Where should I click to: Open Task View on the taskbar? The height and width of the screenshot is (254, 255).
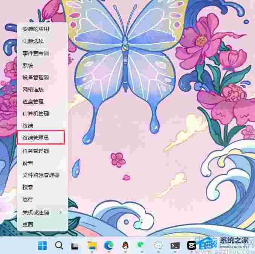point(75,246)
